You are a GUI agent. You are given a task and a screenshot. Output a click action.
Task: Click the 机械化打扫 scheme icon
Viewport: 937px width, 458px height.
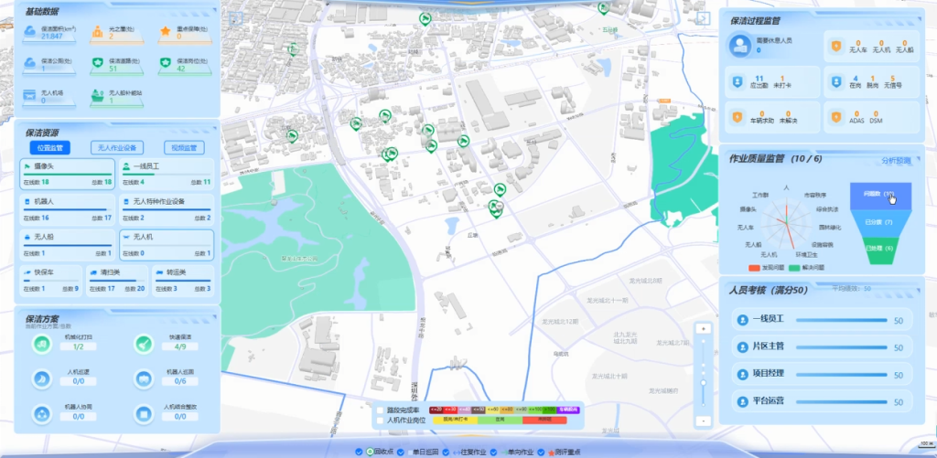point(41,344)
